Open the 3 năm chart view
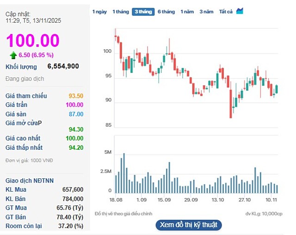This screenshot has height=235, width=296. 206,12
